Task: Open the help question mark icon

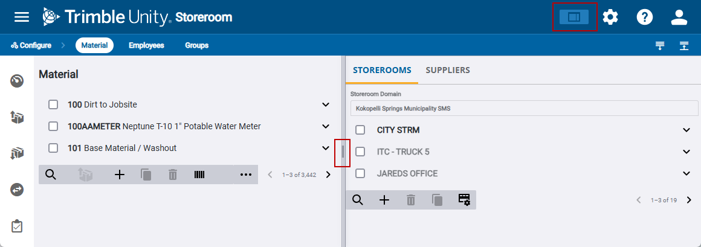Action: click(x=645, y=18)
